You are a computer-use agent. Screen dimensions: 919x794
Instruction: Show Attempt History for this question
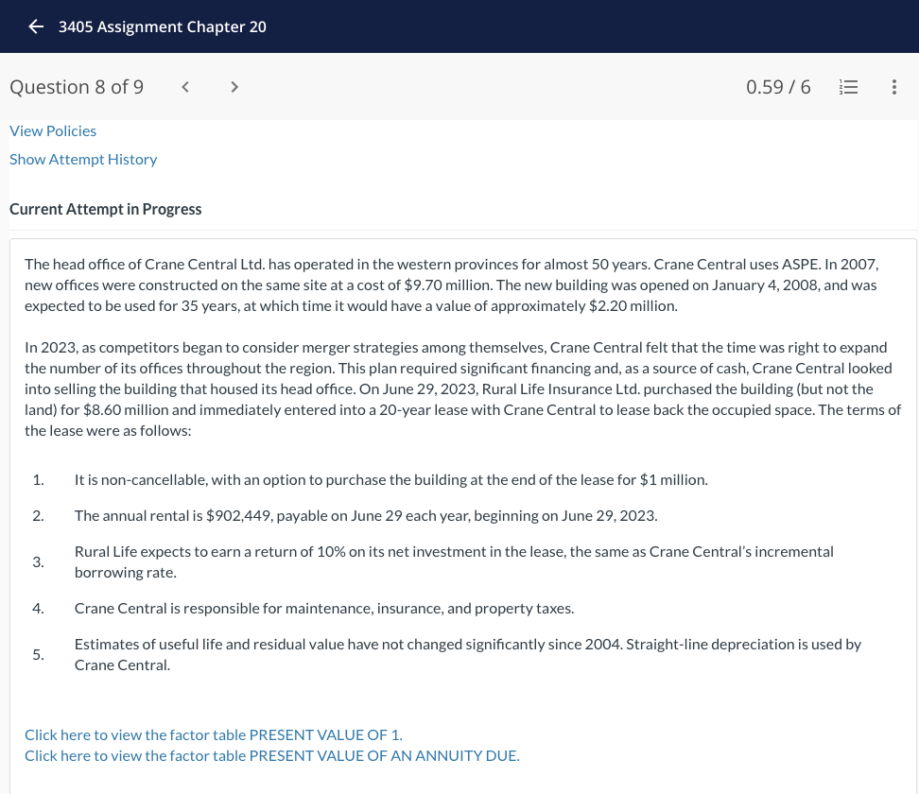click(x=83, y=159)
